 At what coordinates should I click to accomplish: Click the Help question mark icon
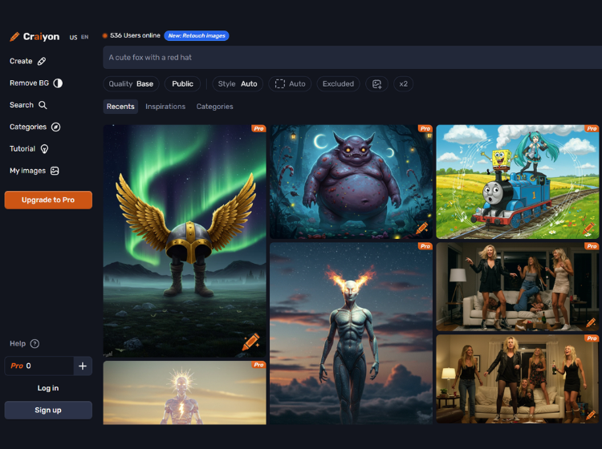pyautogui.click(x=35, y=344)
